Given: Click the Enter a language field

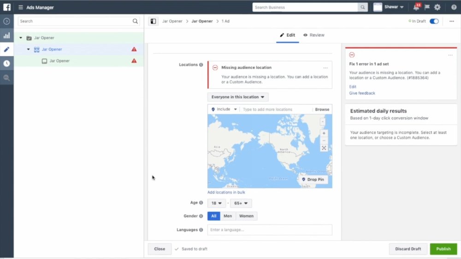Looking at the screenshot, I should (x=270, y=230).
